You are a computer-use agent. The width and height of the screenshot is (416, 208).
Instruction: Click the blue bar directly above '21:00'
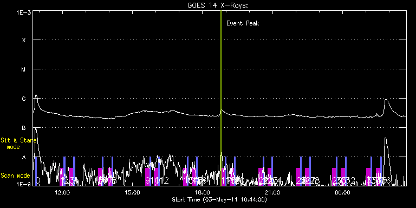pyautogui.click(x=272, y=171)
